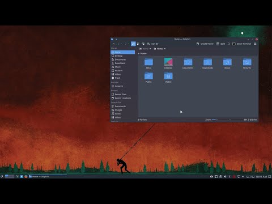The width and height of the screenshot is (272, 204).
Task: Click Show Desktop at taskbar end
Action: 270,176
